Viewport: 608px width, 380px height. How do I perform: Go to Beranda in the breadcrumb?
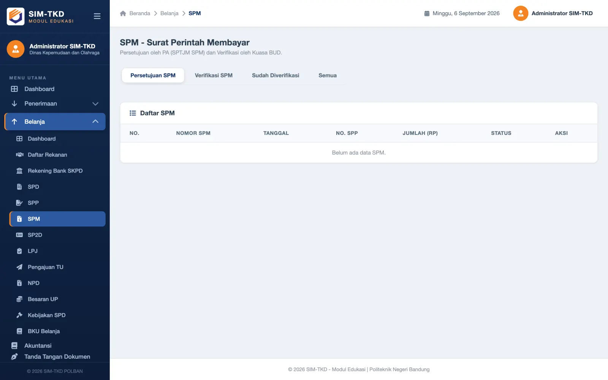[x=140, y=13]
